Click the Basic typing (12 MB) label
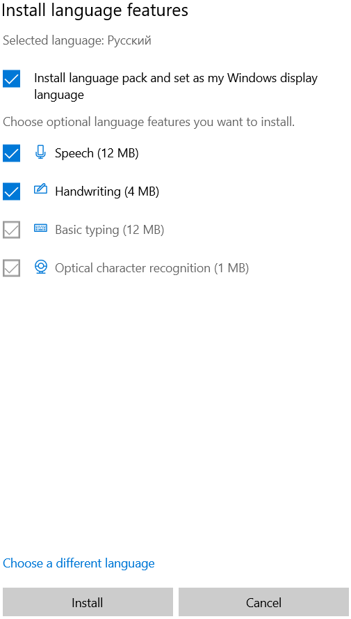Image resolution: width=351 pixels, height=619 pixels. point(110,230)
